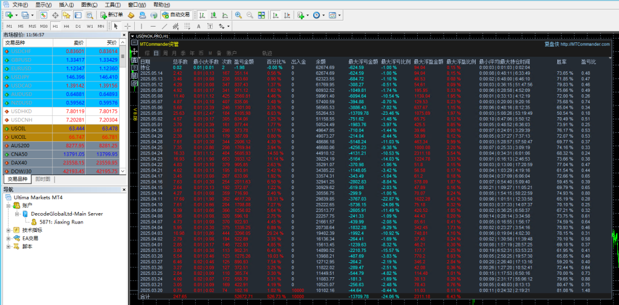The height and width of the screenshot is (305, 619).
Task: Select the USOIL row in market watch
Action: click(x=61, y=129)
